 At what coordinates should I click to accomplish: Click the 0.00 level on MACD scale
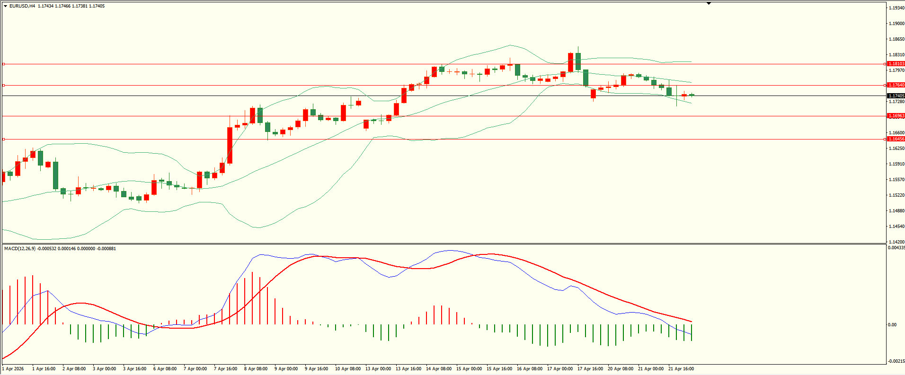(x=892, y=325)
